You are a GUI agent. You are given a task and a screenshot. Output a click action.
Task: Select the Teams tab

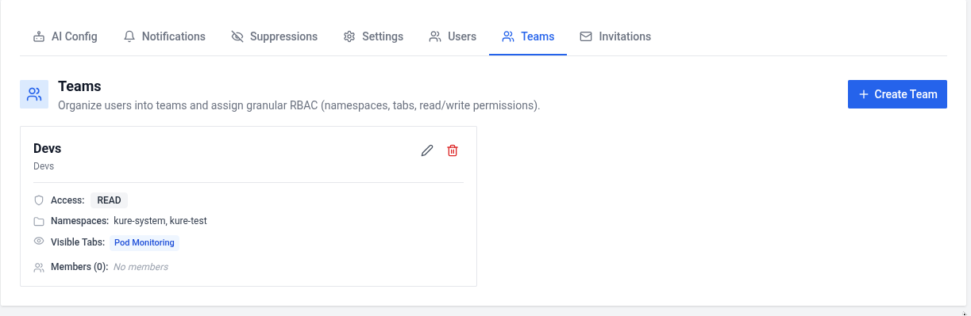[x=528, y=36]
